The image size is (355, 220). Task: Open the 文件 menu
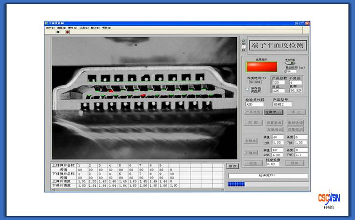pyautogui.click(x=49, y=28)
